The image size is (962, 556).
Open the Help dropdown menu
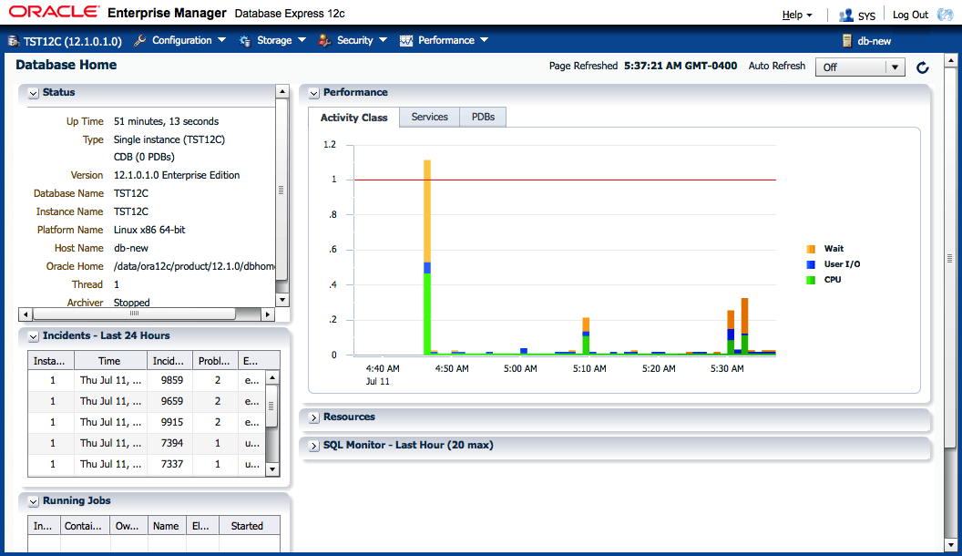click(797, 15)
